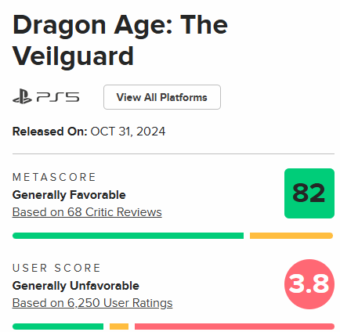Click green positive segment of user score bar
Screen dimensions: 340x332
(58, 327)
